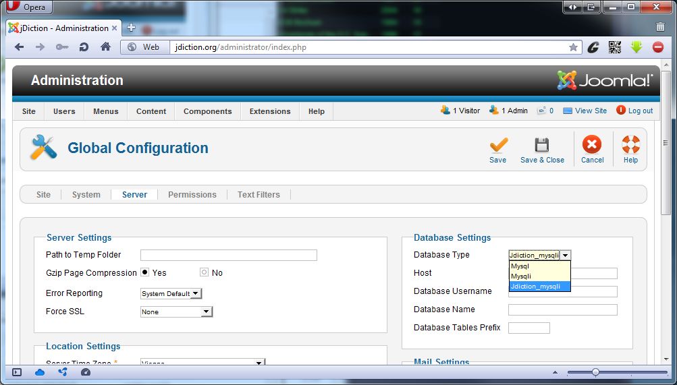Image resolution: width=677 pixels, height=385 pixels.
Task: Click the Log out link
Action: pyautogui.click(x=640, y=111)
